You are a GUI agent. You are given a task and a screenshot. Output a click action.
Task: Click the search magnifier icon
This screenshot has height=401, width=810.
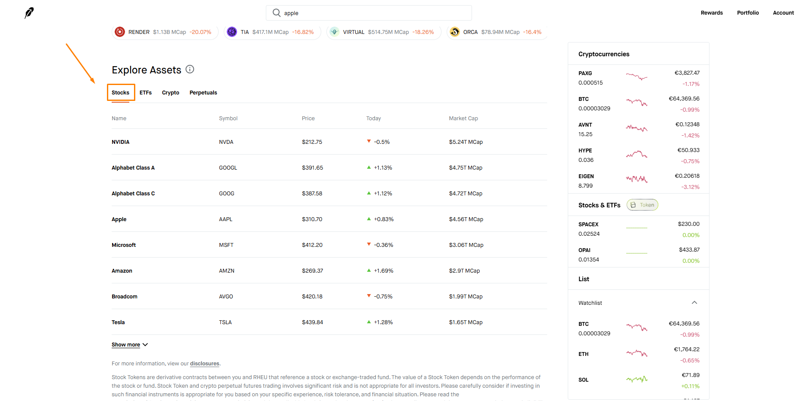277,13
